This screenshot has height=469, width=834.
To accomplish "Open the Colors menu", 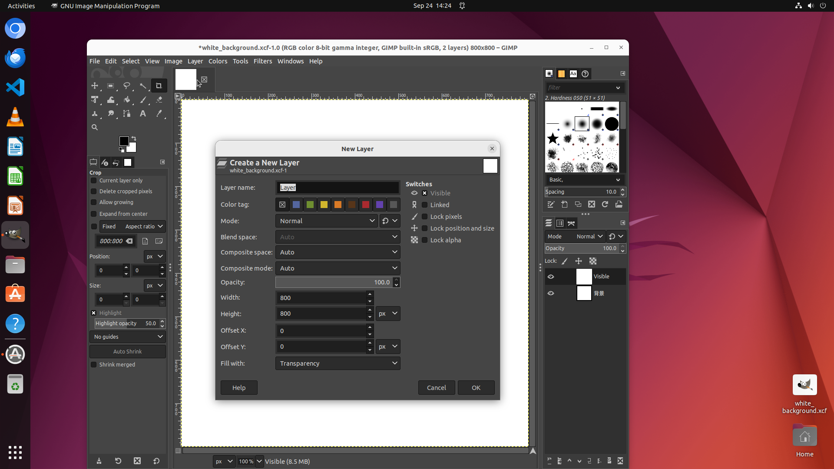I will [218, 61].
